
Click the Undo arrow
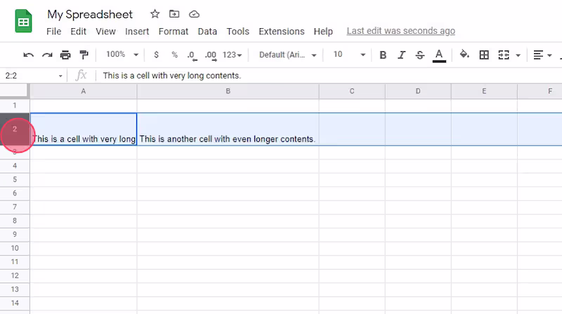tap(28, 55)
